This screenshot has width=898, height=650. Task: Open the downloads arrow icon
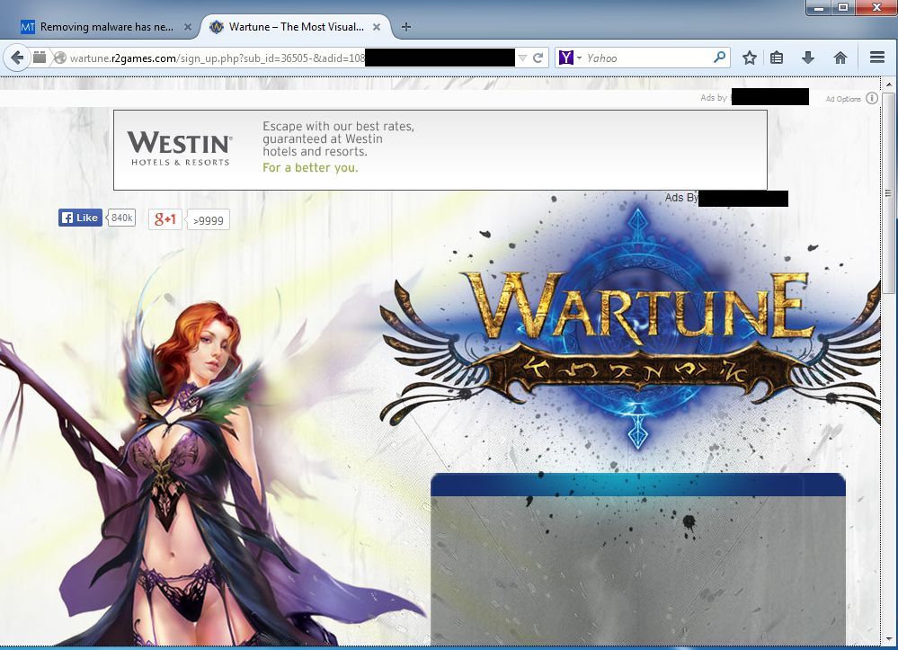pyautogui.click(x=808, y=58)
